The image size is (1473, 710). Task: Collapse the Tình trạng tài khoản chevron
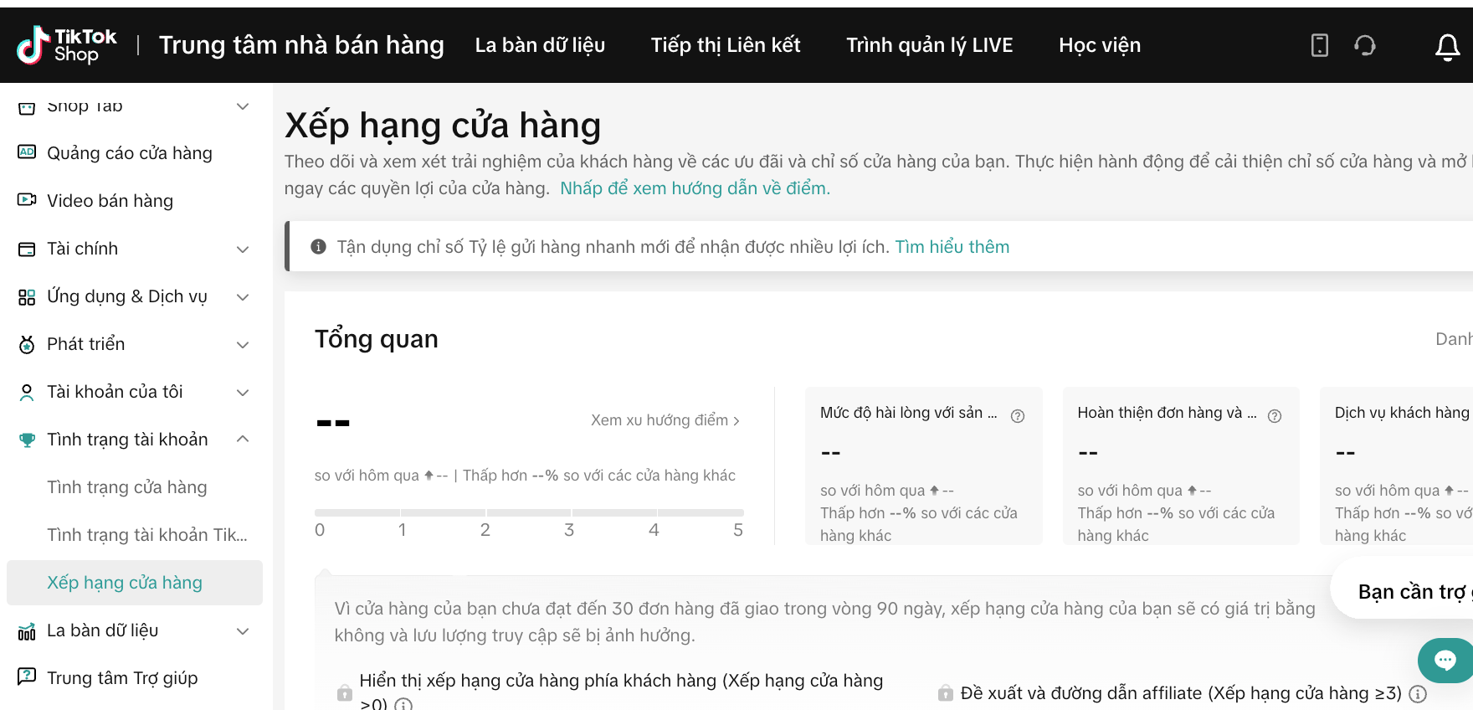[x=243, y=439]
